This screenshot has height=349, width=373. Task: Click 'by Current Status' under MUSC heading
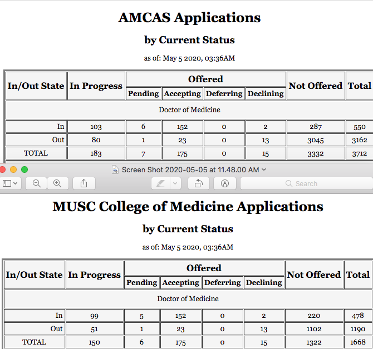point(188,229)
